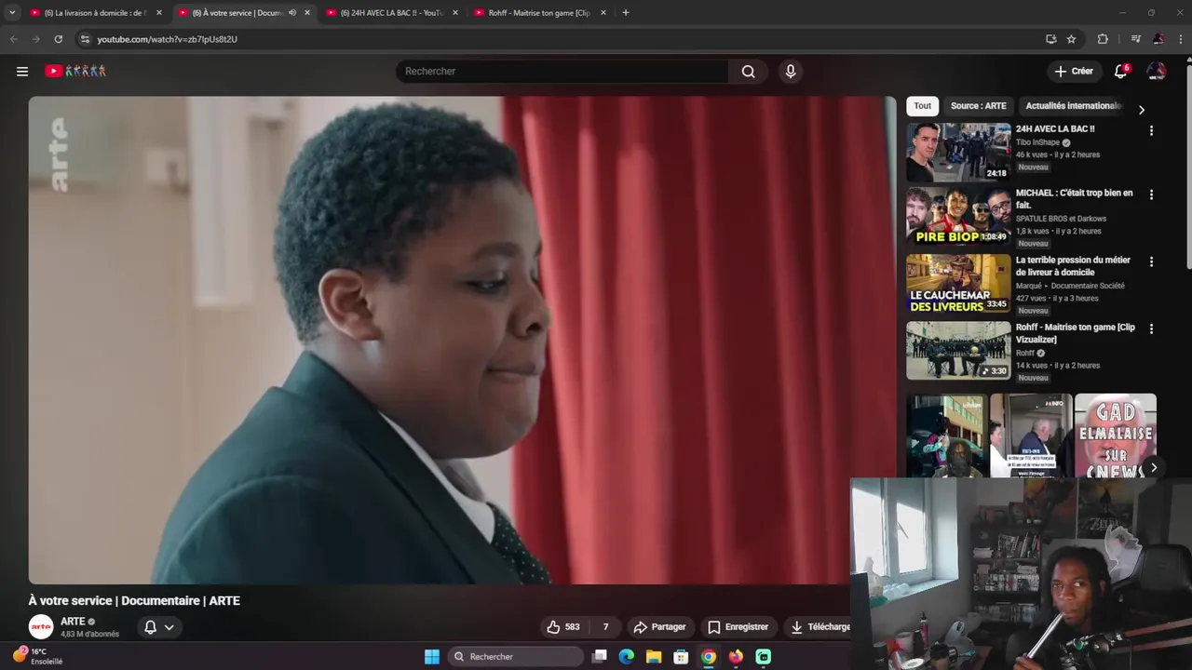Viewport: 1192px width, 670px height.
Task: Click the install/cast icon in the address bar
Action: pyautogui.click(x=1051, y=39)
